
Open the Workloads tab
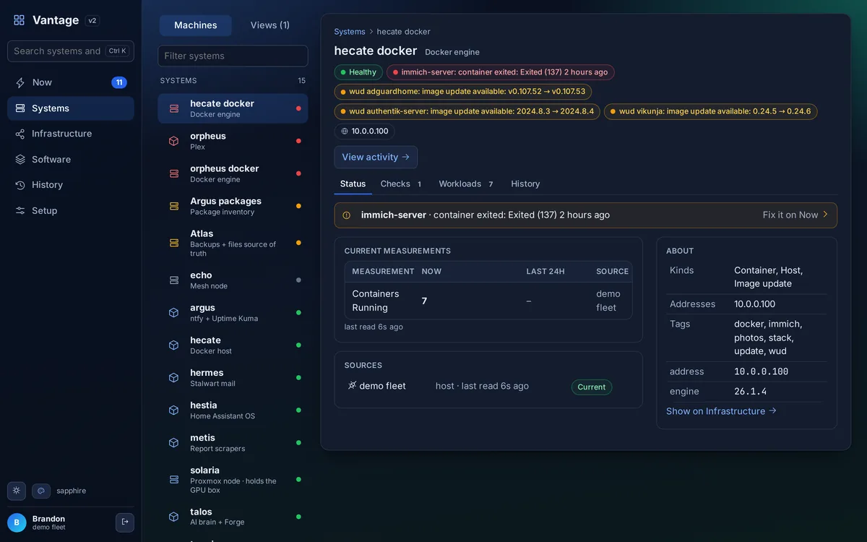click(x=466, y=184)
